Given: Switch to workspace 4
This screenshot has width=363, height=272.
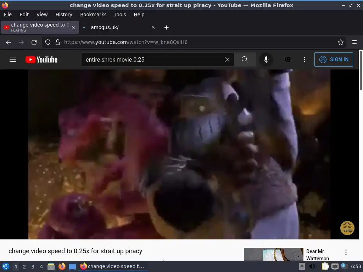Looking at the screenshot, I should 41,267.
